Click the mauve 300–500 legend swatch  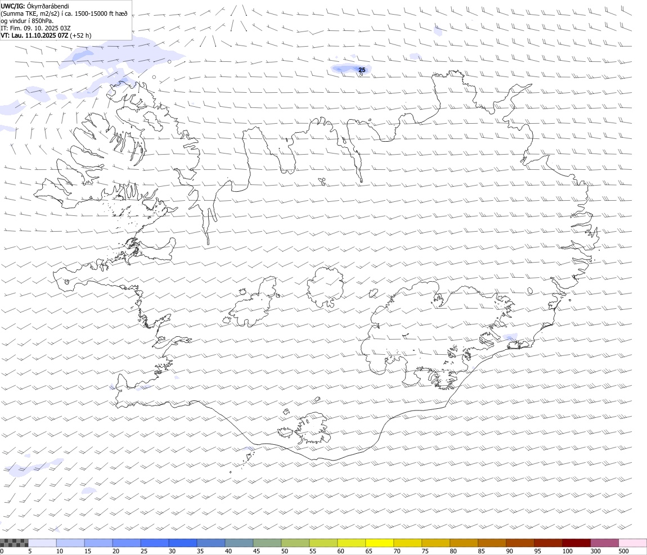pos(604,543)
